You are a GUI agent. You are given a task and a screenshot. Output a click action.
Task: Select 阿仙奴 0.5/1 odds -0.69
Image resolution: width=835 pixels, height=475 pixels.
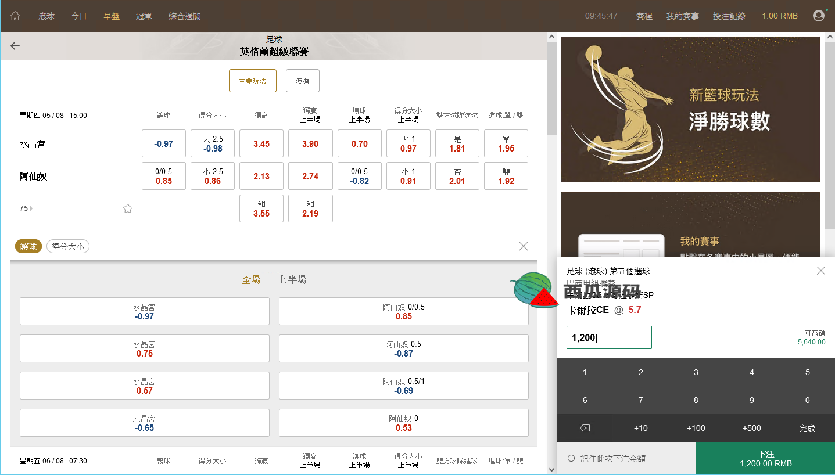[404, 386]
